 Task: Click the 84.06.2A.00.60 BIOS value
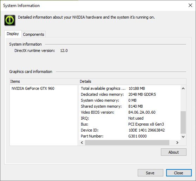[142, 112]
